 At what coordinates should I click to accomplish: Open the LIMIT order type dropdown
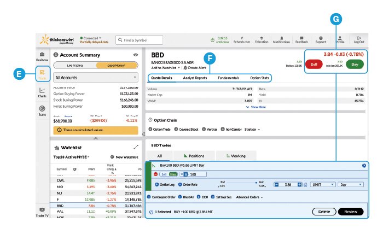pos(322,185)
